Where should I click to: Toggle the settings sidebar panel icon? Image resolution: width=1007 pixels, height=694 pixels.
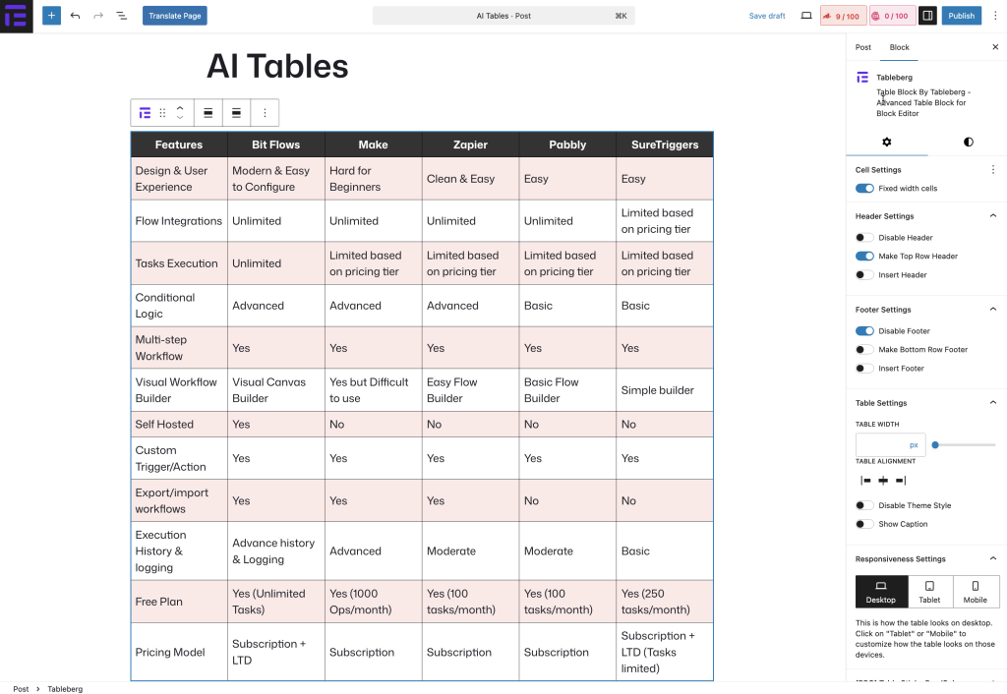927,16
